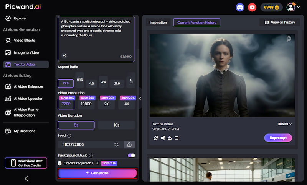Click the 6948 credits coin balance

(x=271, y=7)
